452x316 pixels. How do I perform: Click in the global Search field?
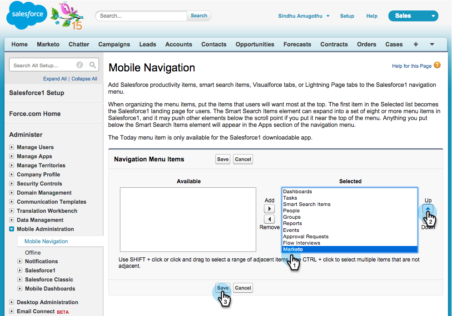[141, 16]
